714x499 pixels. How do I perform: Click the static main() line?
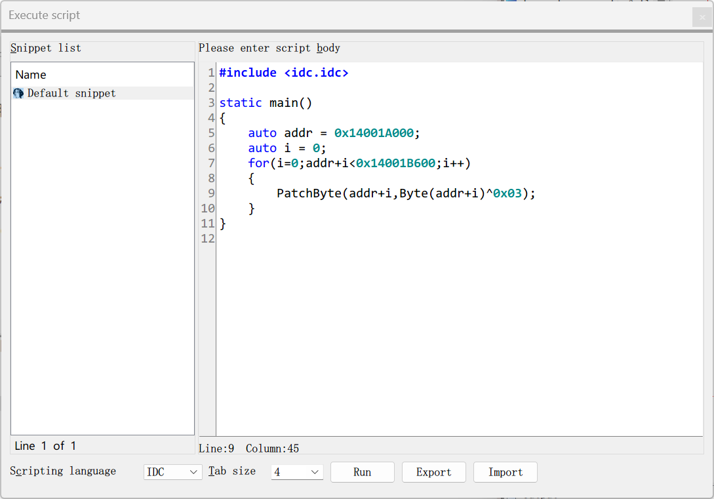point(266,103)
